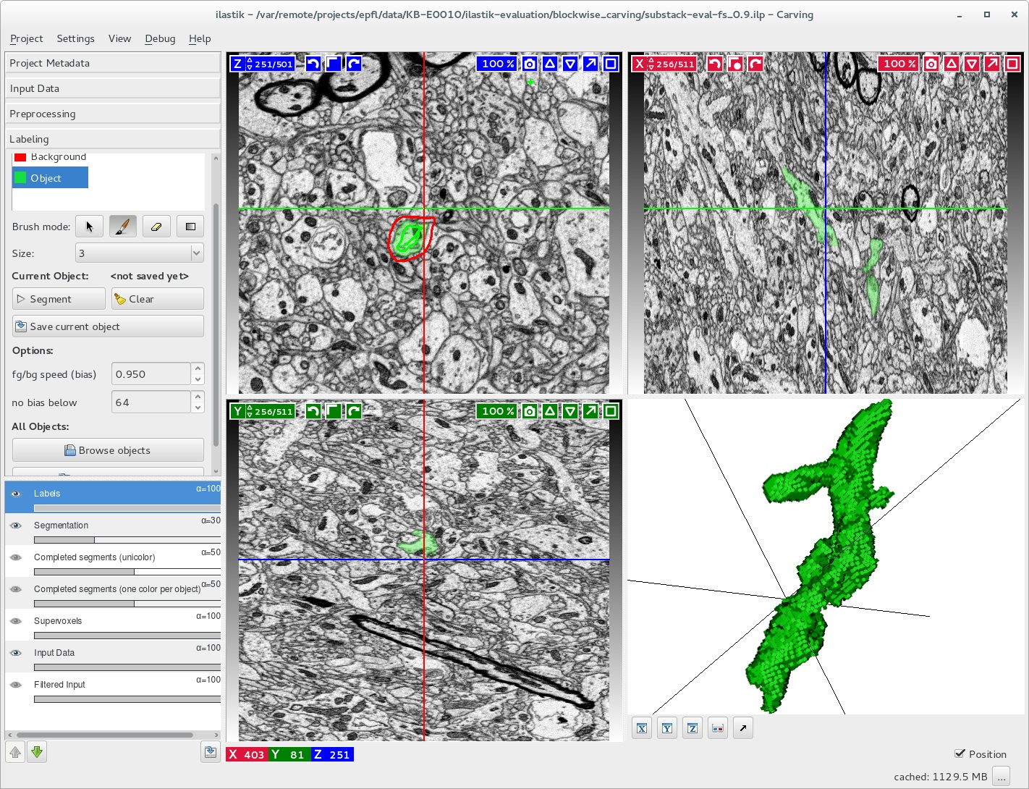Viewport: 1029px width, 789px height.
Task: Select the paint brush tool
Action: click(x=122, y=227)
